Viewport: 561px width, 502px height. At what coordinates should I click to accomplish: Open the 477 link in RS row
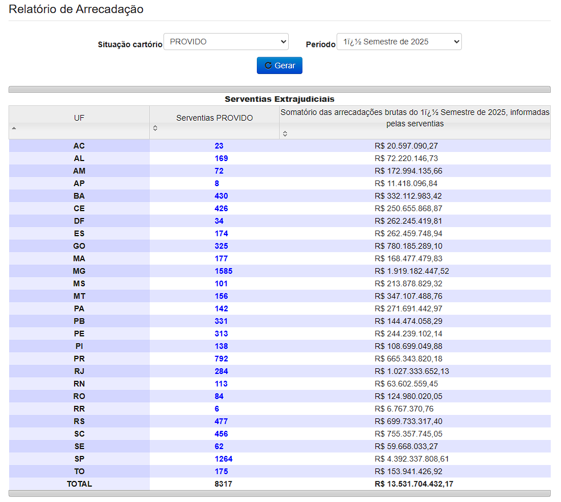(221, 421)
